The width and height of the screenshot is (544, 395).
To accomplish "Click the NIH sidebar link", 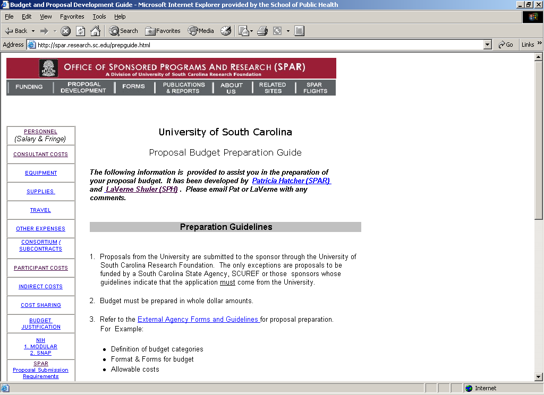I will pyautogui.click(x=40, y=340).
